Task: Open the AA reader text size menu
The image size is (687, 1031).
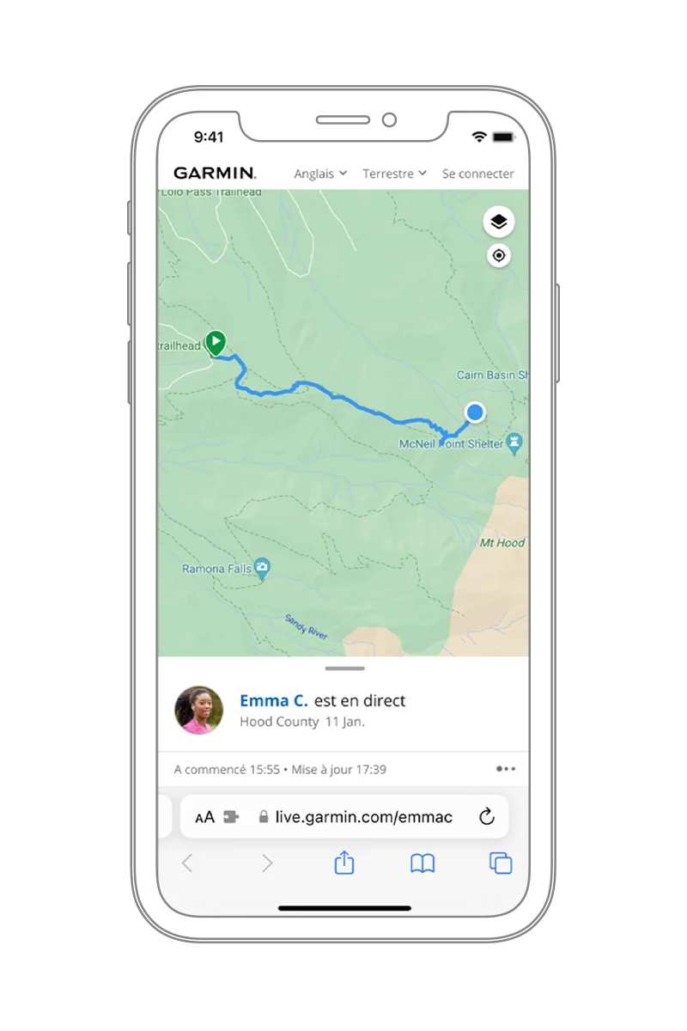Action: [x=204, y=818]
